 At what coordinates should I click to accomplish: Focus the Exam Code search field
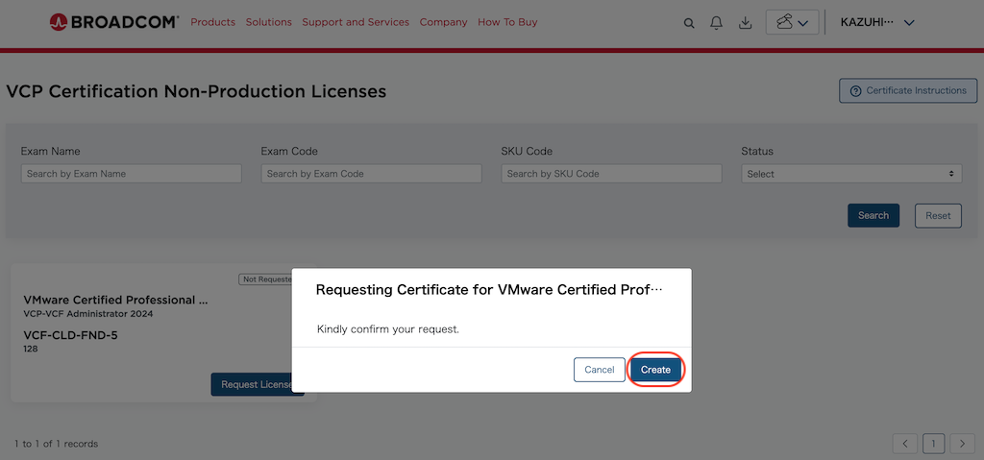coord(372,174)
